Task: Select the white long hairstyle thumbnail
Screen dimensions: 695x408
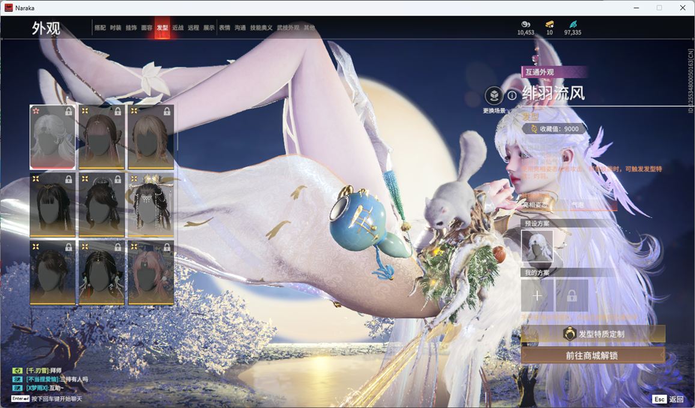Action: (52, 137)
